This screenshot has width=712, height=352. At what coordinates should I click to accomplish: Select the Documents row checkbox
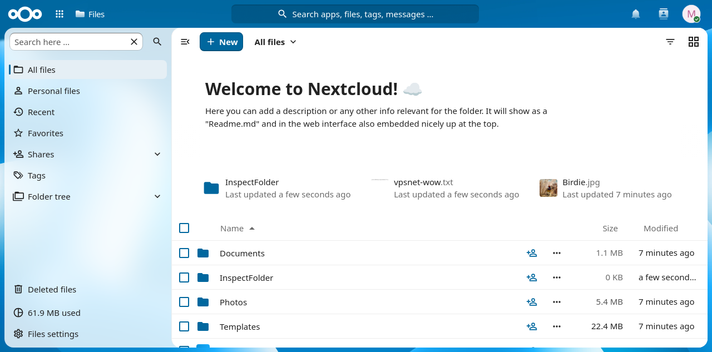tap(184, 253)
